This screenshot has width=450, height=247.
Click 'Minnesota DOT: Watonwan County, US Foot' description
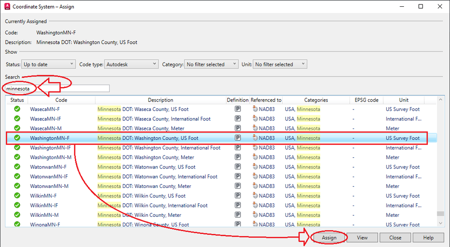pos(147,167)
